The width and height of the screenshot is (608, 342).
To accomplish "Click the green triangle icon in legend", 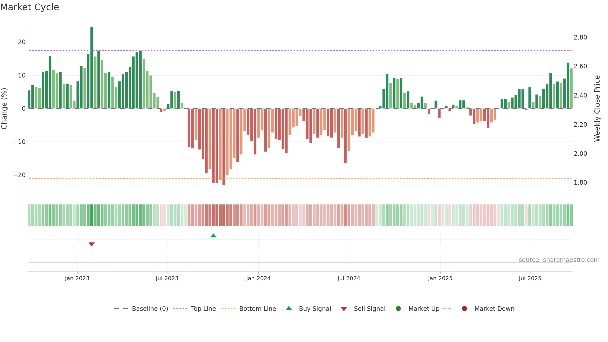I will [x=289, y=308].
